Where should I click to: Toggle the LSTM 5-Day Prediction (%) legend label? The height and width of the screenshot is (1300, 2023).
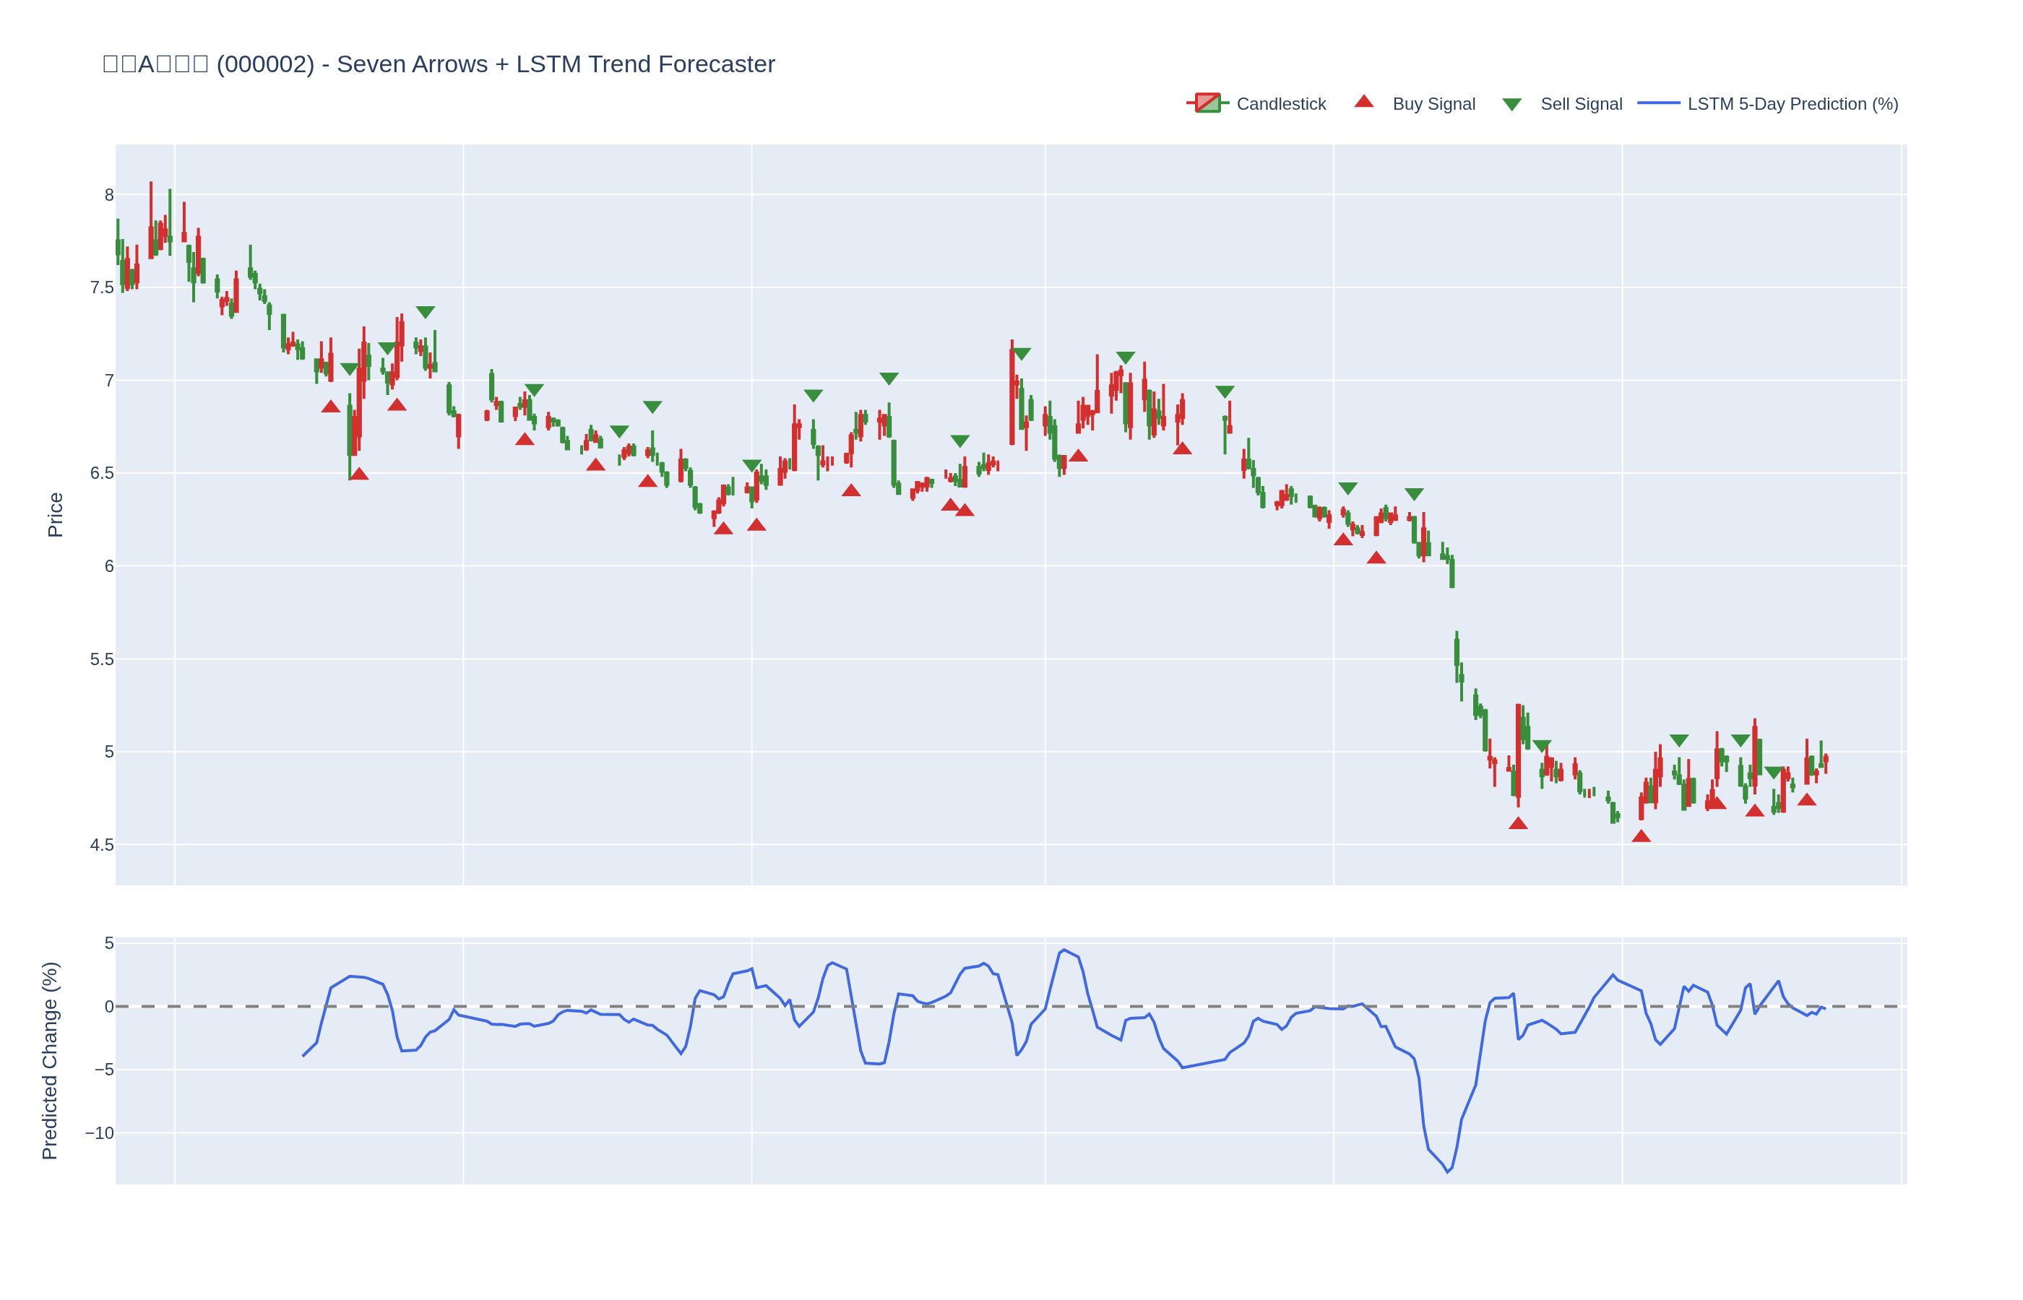pos(1793,104)
